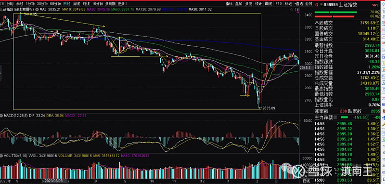Click the green MA60: 2937.76 label

(x=123, y=9)
